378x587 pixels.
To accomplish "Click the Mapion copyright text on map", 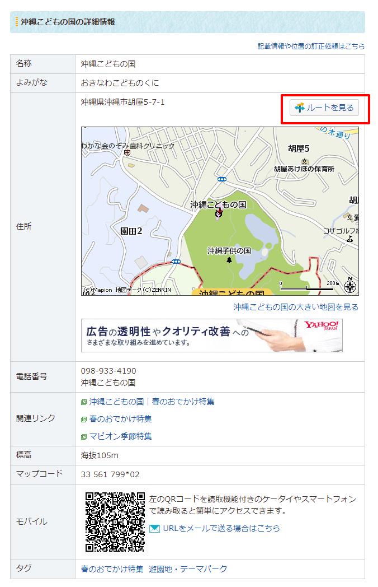I will (127, 290).
